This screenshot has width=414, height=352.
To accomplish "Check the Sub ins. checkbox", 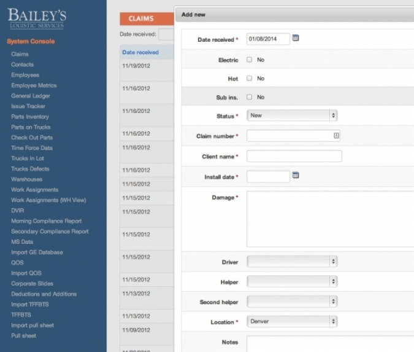I will 249,97.
